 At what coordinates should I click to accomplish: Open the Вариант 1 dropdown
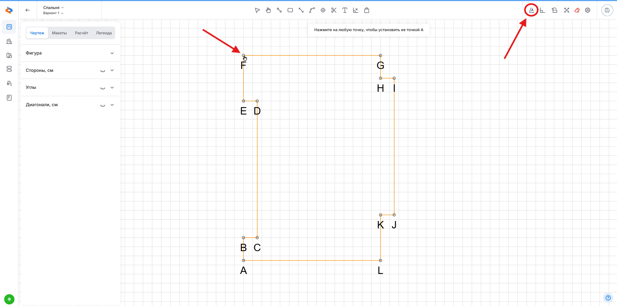(53, 13)
